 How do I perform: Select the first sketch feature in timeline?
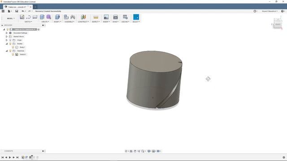(x=23, y=157)
